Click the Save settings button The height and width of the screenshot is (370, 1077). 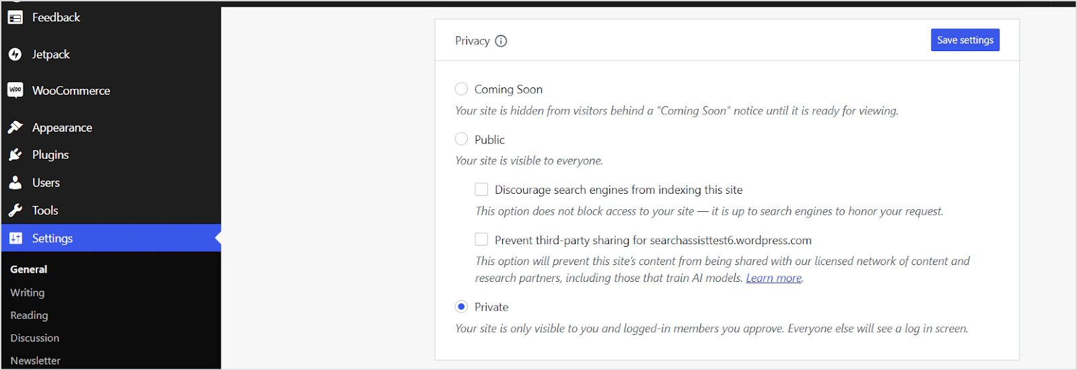point(965,40)
